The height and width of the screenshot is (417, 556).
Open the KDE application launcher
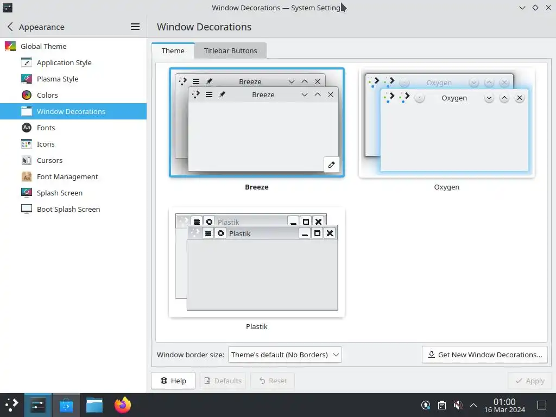coord(12,405)
